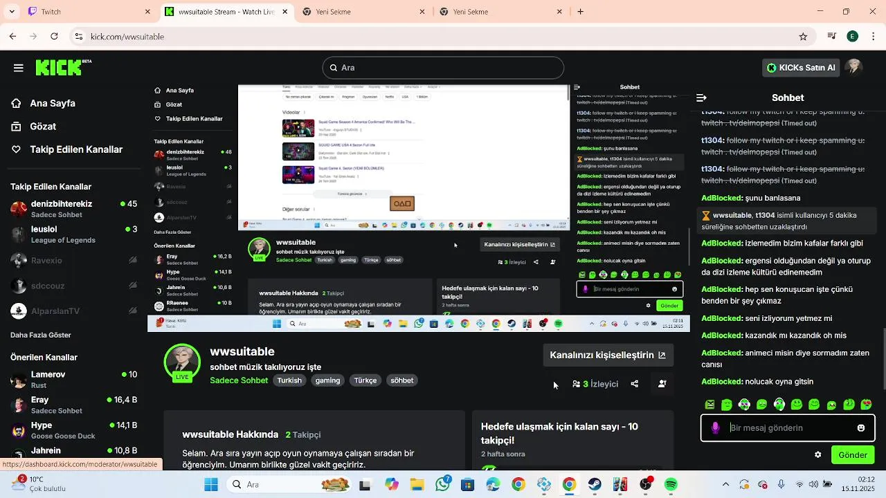Click purple microphone icon in chat box

[x=715, y=428]
